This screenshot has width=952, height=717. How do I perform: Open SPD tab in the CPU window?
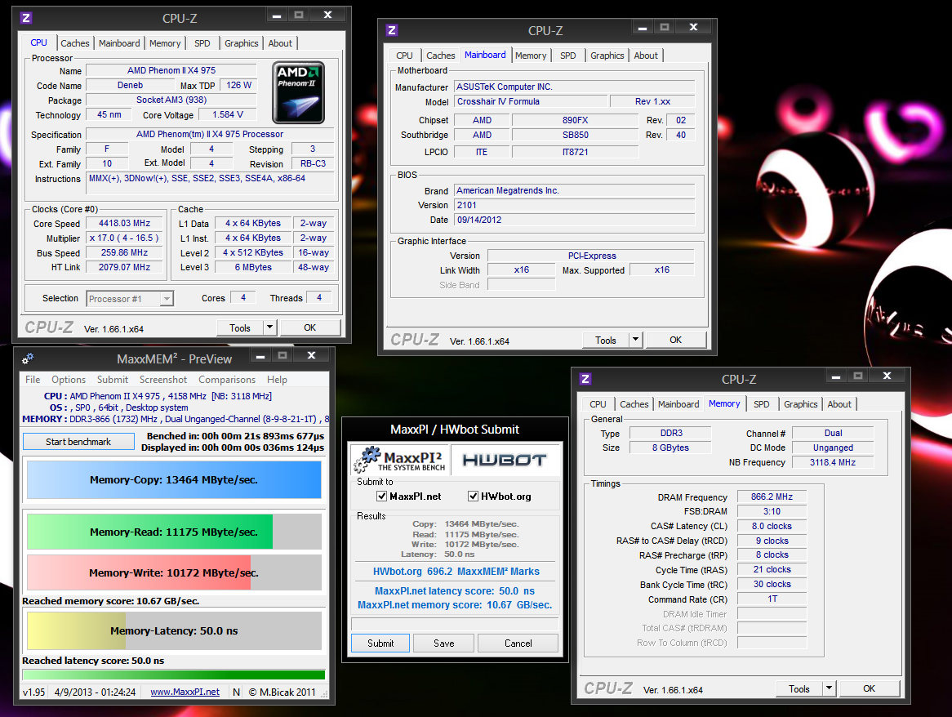point(202,43)
